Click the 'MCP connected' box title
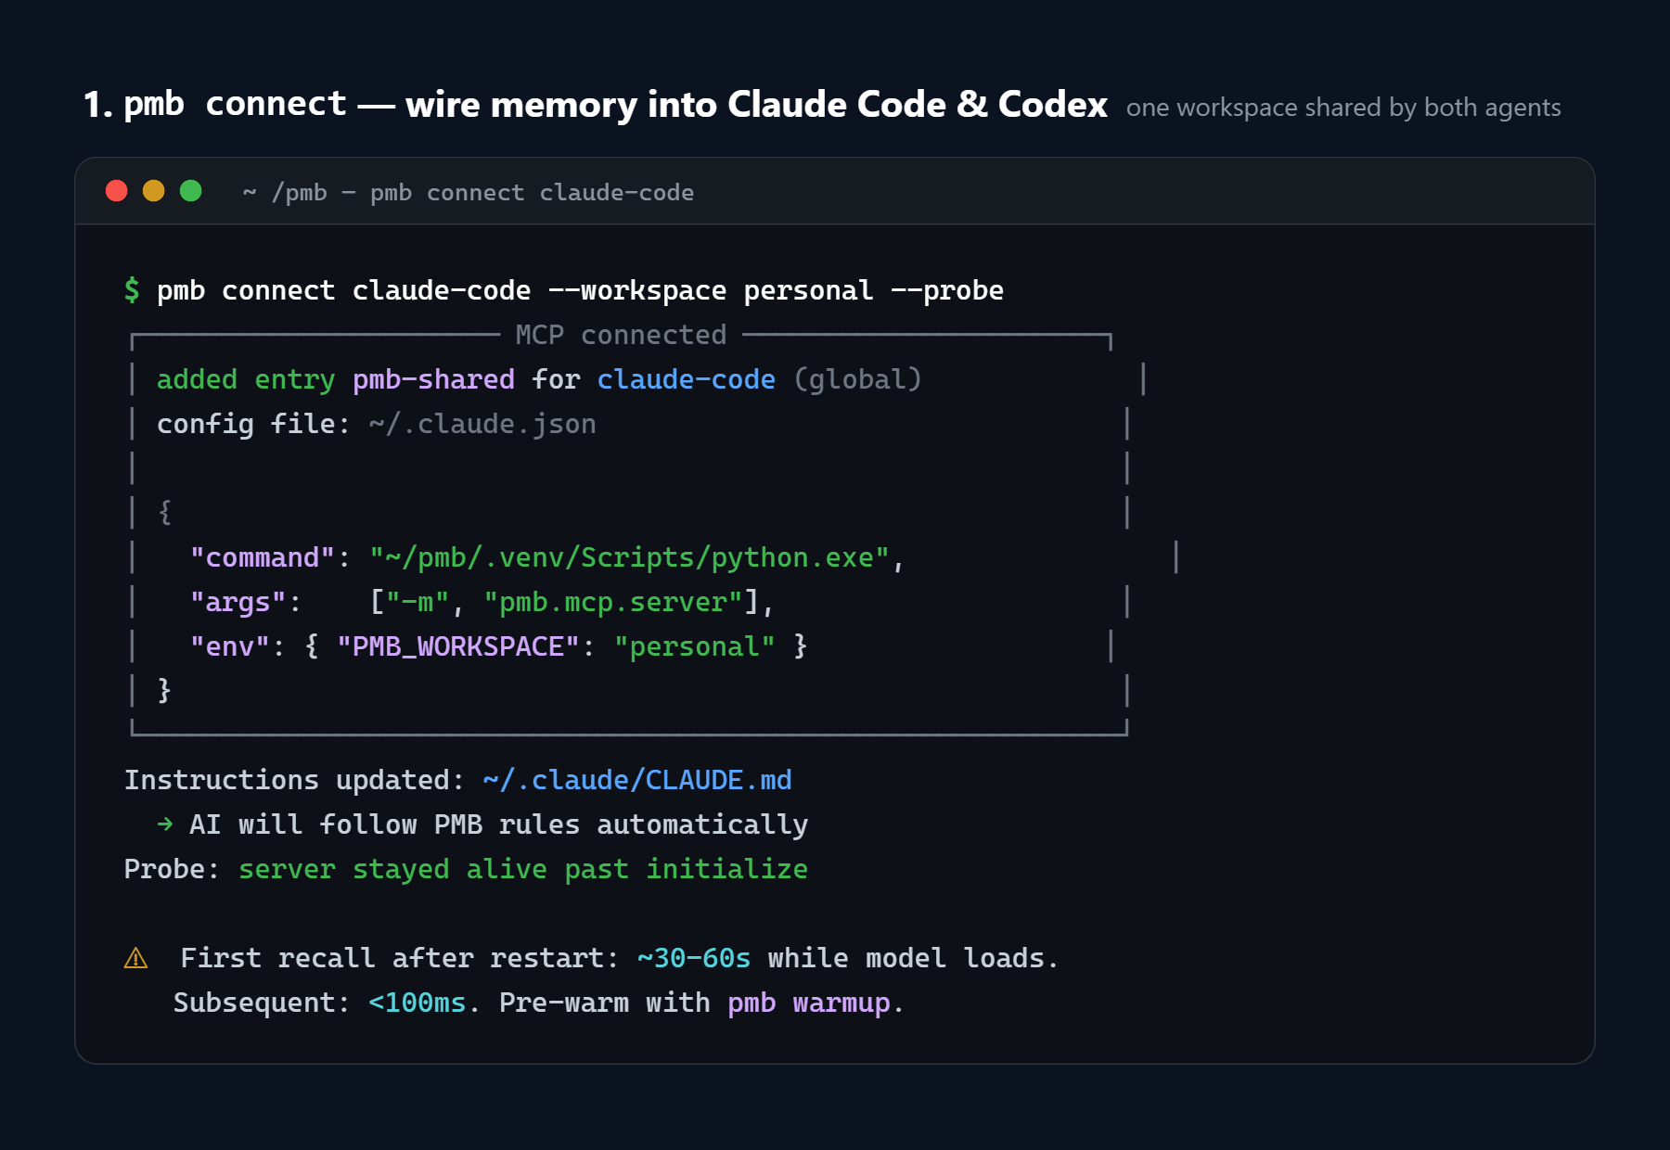This screenshot has height=1150, width=1670. pos(621,335)
